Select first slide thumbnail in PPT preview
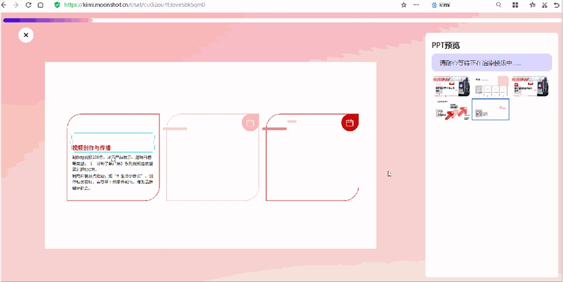This screenshot has height=282, width=563. pyautogui.click(x=452, y=86)
